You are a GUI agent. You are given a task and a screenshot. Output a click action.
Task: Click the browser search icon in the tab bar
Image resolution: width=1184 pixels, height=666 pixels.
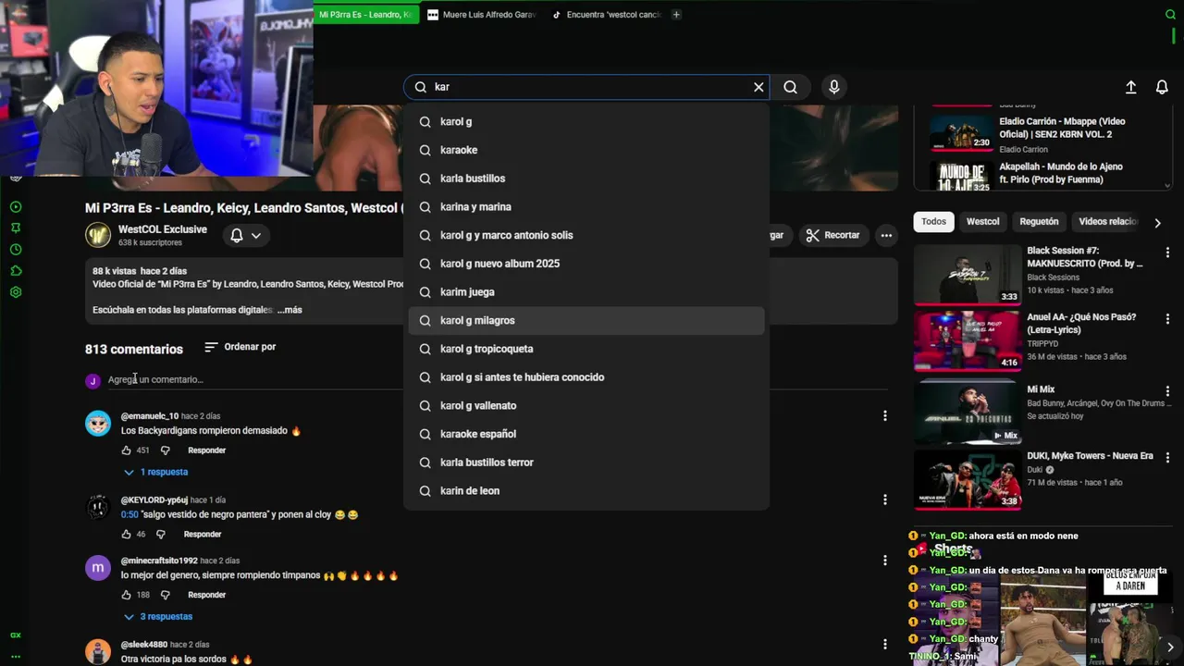[x=1170, y=15]
